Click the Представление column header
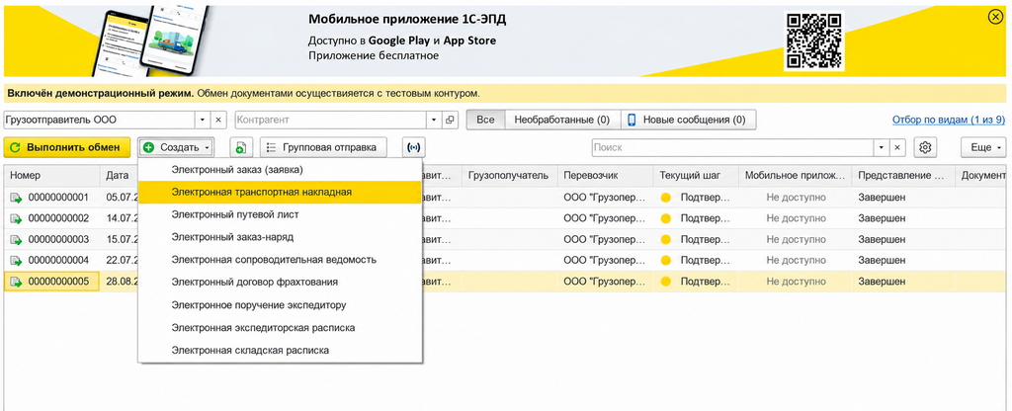Viewport: 1012px width, 411px height. (x=903, y=176)
